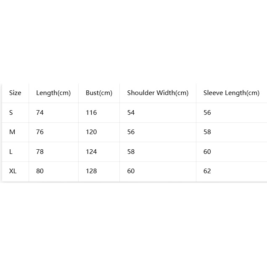Click the Length(cm) column header
This screenshot has height=267, width=267.
pyautogui.click(x=53, y=93)
